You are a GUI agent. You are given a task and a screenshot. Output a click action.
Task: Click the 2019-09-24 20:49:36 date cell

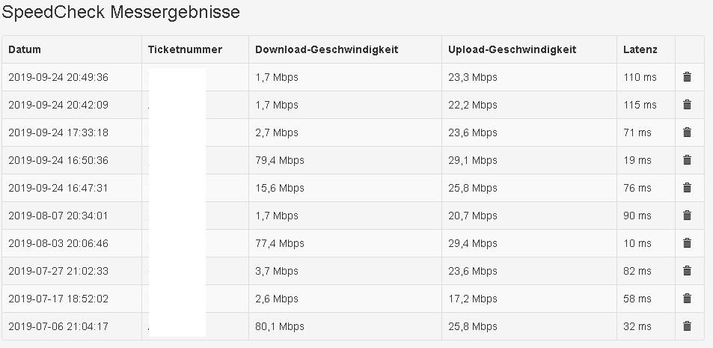point(58,77)
